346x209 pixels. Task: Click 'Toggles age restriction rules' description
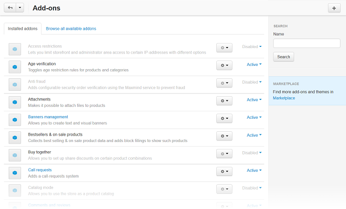(78, 70)
